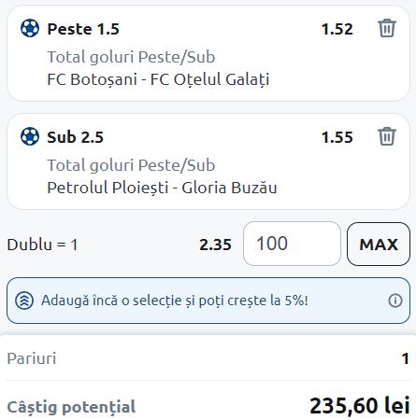
Task: Set maximum stake with the MAX button
Action: [379, 245]
